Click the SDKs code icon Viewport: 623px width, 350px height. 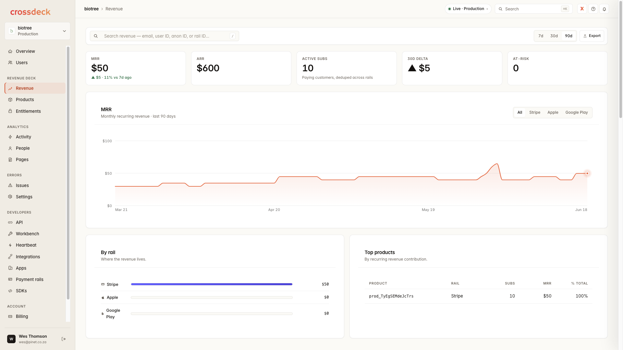click(x=10, y=291)
